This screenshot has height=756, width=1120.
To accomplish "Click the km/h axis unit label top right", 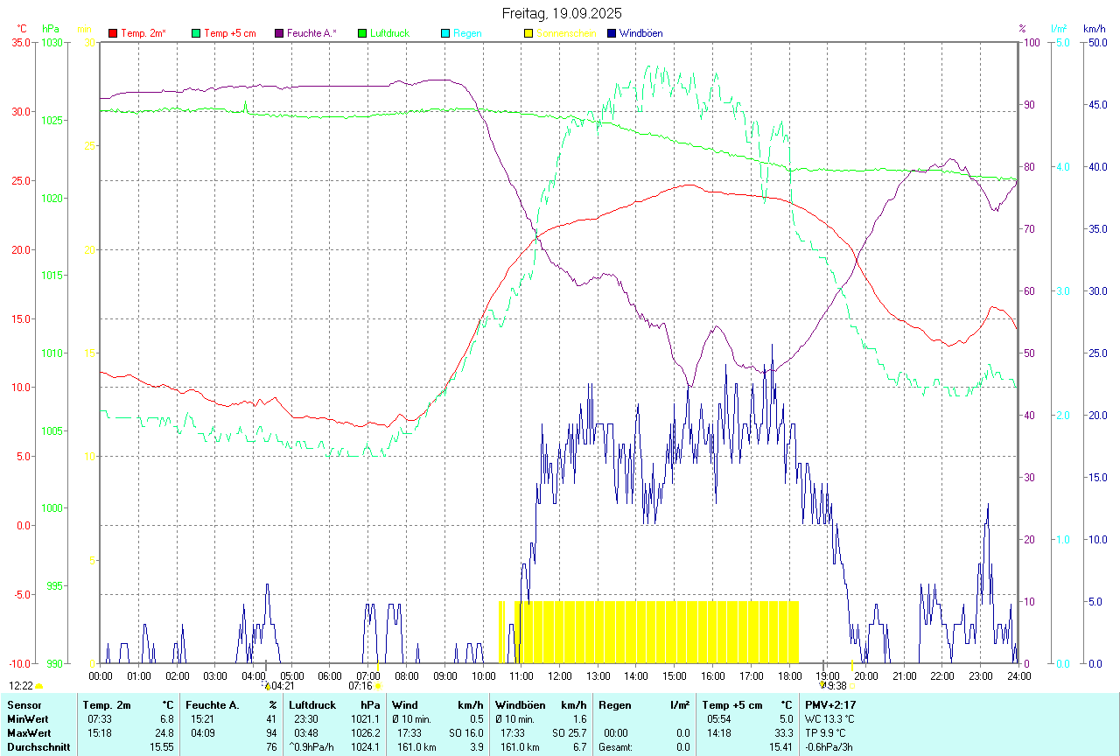I will (1095, 29).
